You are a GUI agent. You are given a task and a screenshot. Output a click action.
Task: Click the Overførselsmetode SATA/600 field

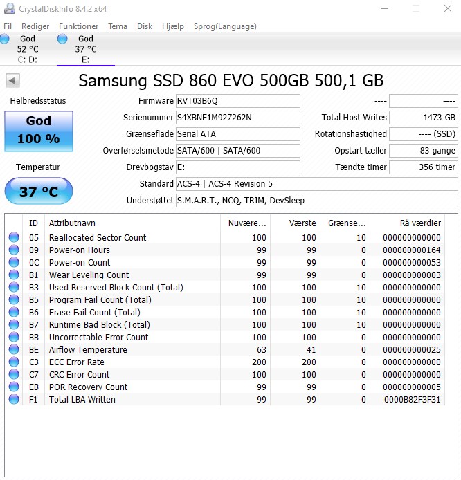[x=237, y=151]
